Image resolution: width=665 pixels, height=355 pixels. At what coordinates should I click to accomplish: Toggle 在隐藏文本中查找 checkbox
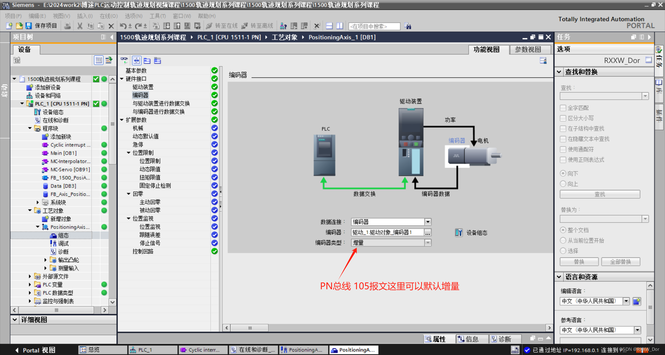pos(563,139)
